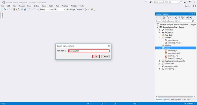Click the Undo toolbar icon

pyautogui.click(x=30, y=9)
